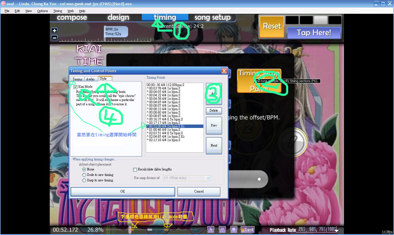Click the orange Reset button

[x=272, y=26]
